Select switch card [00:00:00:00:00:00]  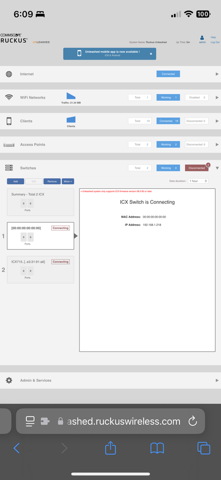pos(41,236)
